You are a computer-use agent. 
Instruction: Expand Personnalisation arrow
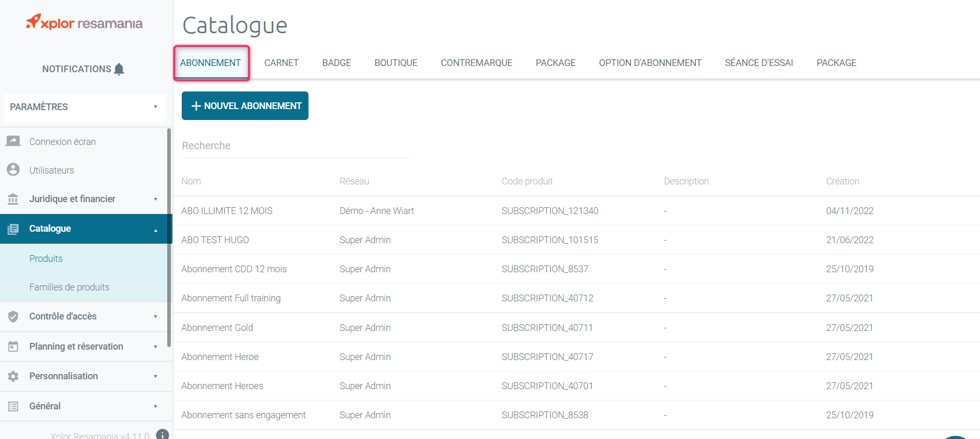click(x=155, y=377)
